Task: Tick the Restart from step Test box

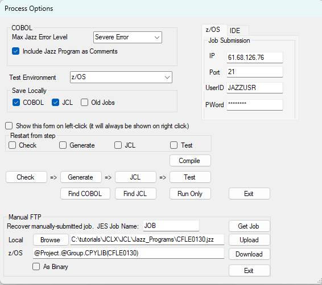Action: point(174,145)
